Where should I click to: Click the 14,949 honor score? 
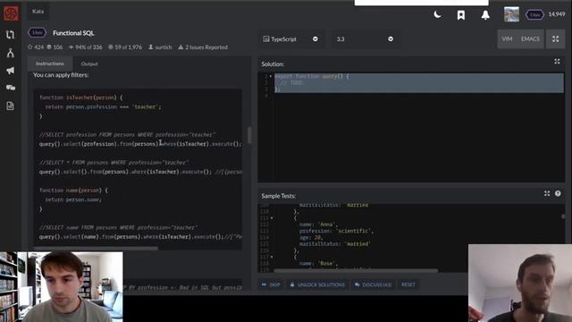[557, 14]
